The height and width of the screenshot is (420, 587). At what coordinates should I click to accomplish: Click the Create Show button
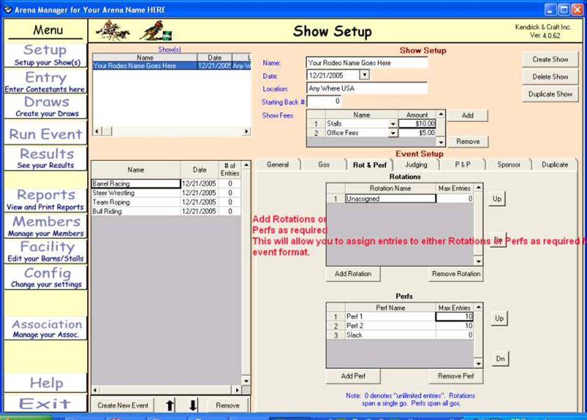coord(550,59)
